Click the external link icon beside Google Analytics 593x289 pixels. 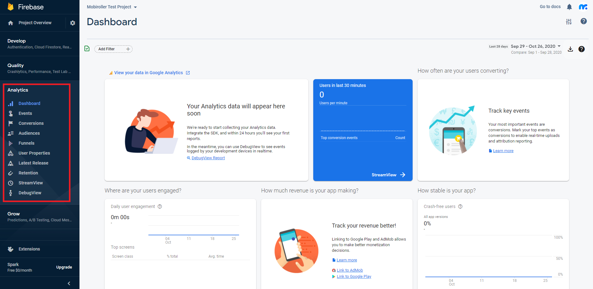pyautogui.click(x=188, y=73)
